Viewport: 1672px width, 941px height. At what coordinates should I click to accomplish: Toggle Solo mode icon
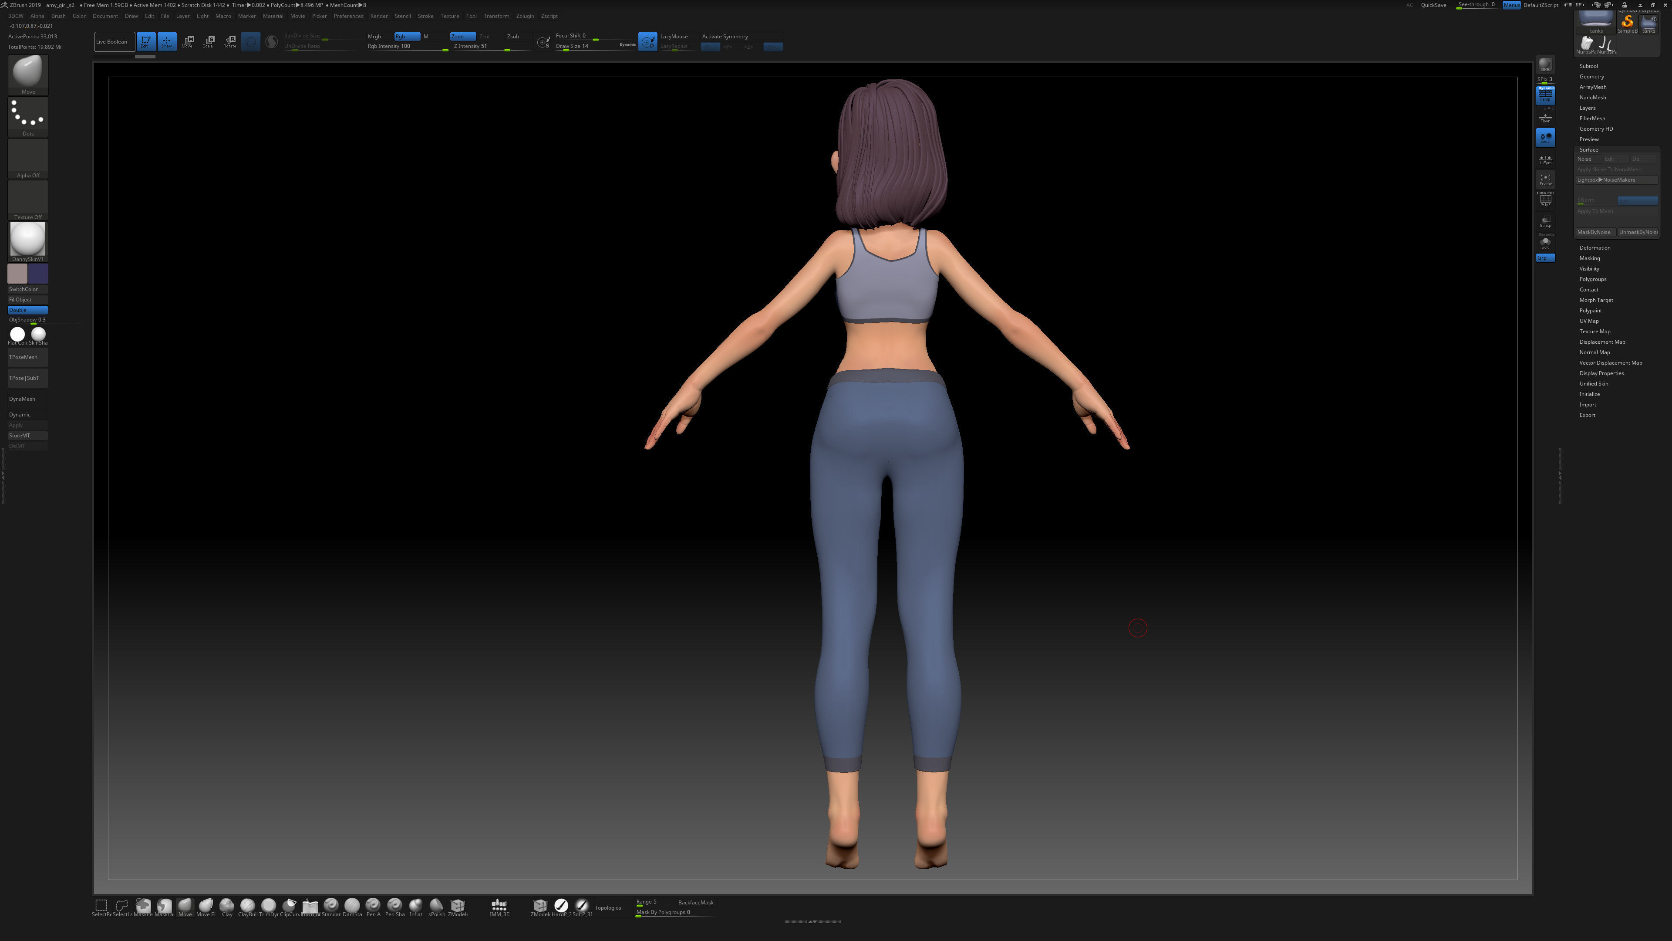coord(1545,242)
